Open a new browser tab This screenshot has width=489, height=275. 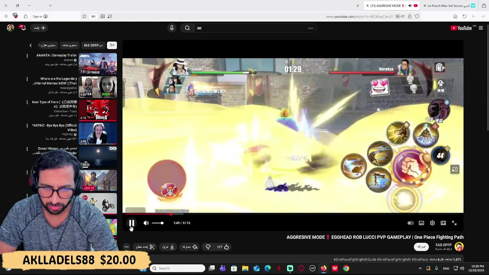tap(358, 6)
